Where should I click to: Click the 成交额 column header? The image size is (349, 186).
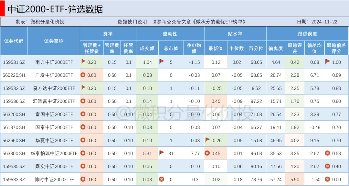(x=147, y=48)
